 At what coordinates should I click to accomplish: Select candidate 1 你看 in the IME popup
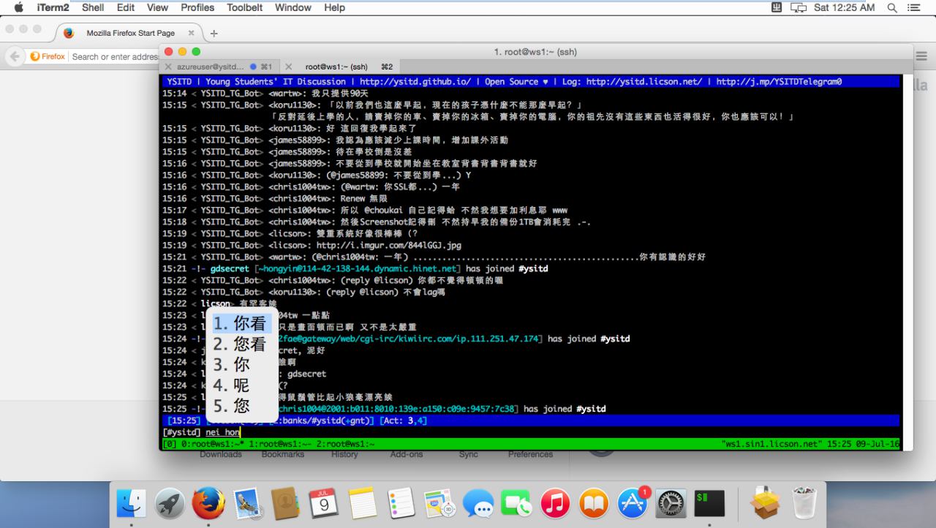(x=241, y=323)
